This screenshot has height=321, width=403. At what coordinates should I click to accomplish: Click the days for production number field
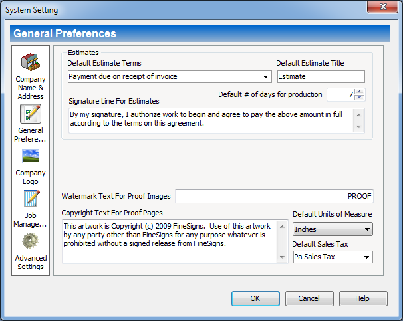point(340,95)
